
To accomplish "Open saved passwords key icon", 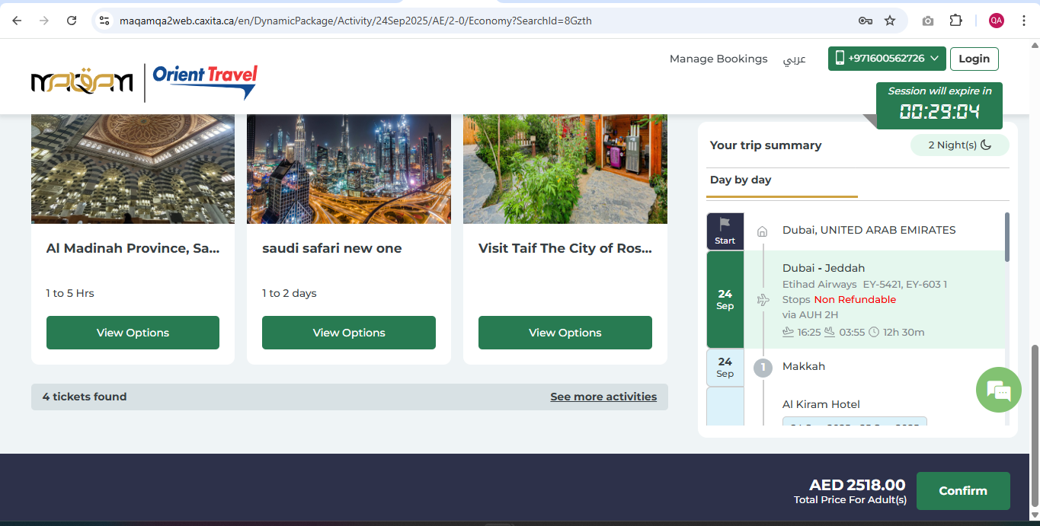I will (865, 21).
